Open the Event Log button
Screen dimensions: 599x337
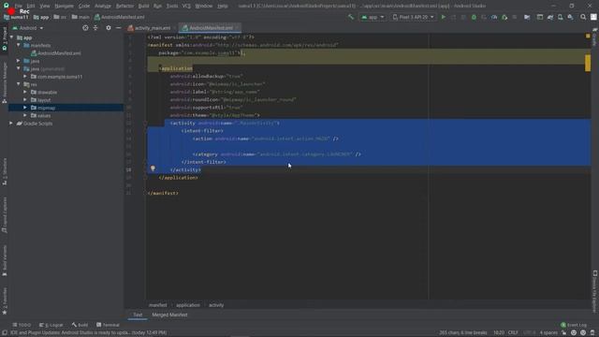pos(574,325)
